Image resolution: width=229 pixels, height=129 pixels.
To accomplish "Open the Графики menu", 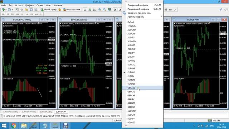I will [29, 5].
